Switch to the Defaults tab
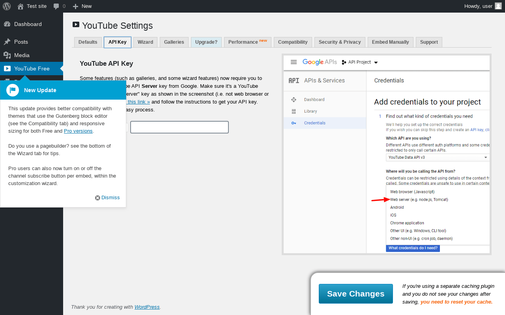The width and height of the screenshot is (505, 315). [88, 42]
